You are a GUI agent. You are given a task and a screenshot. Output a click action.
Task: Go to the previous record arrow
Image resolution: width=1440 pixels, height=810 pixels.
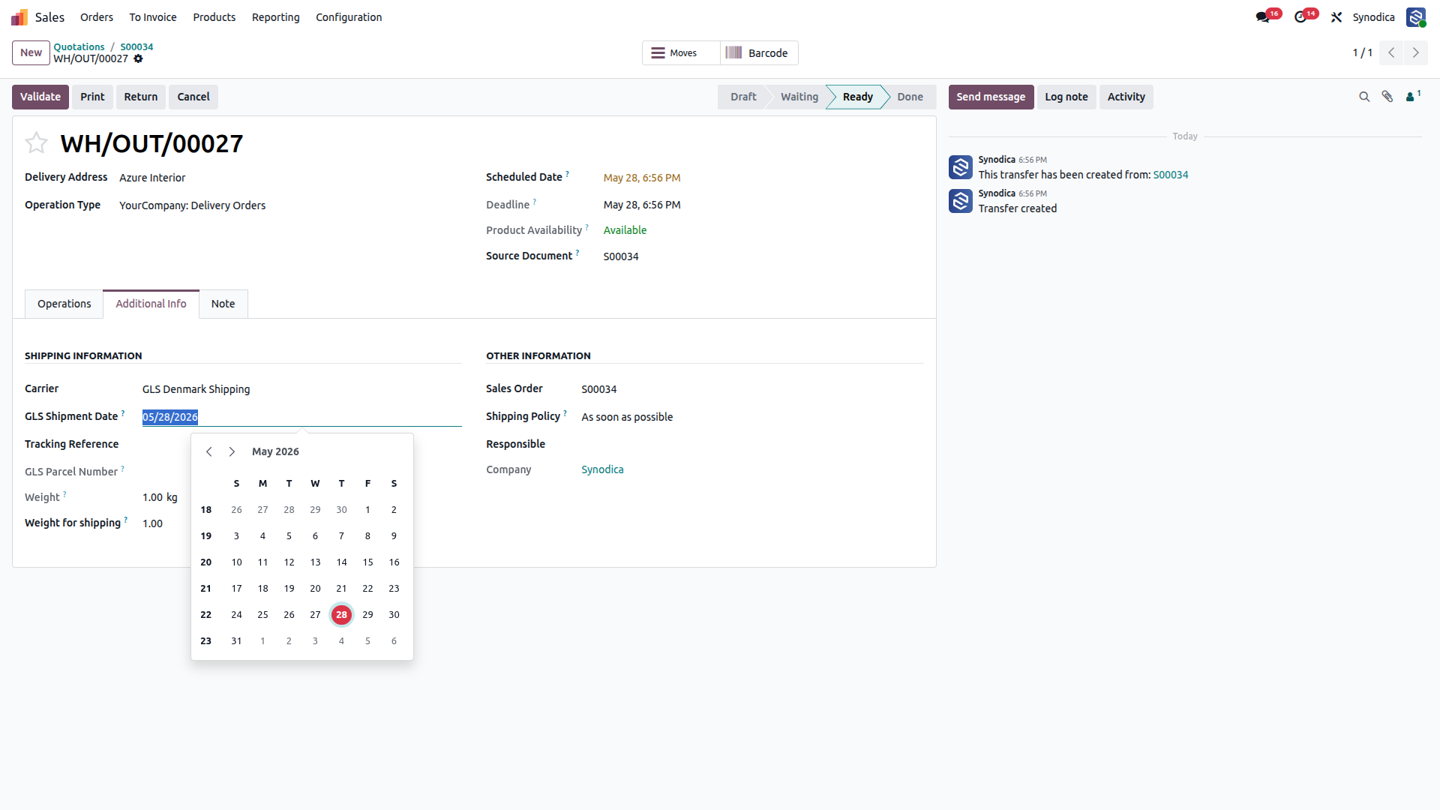tap(1391, 52)
